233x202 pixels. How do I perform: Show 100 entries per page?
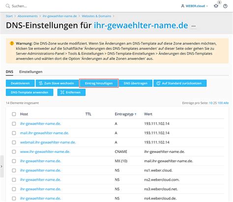point(220,103)
